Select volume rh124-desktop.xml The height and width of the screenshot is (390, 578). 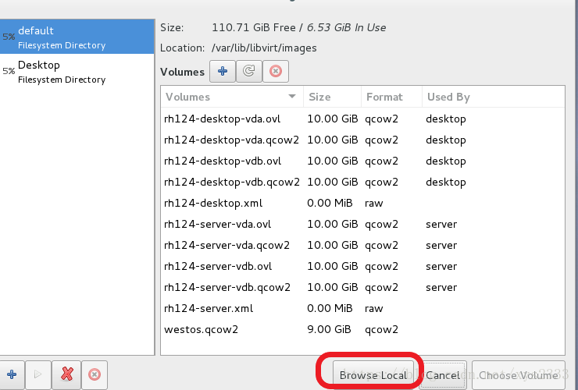[362, 203]
